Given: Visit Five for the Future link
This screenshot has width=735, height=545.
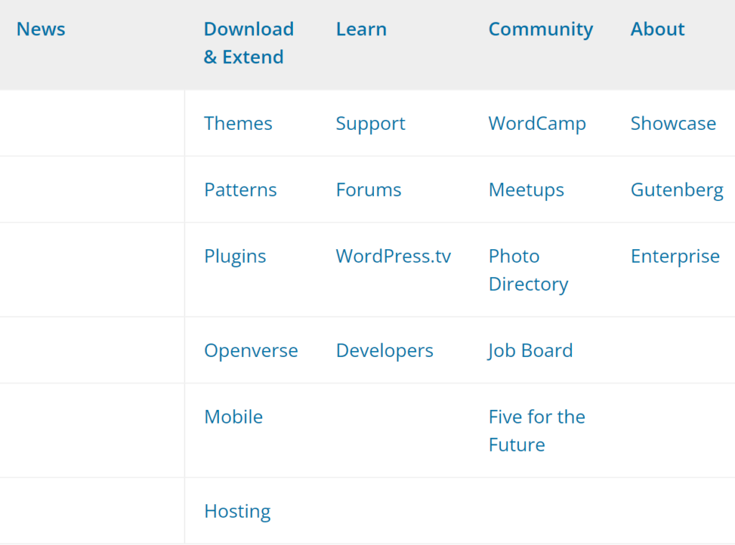Looking at the screenshot, I should [x=537, y=431].
